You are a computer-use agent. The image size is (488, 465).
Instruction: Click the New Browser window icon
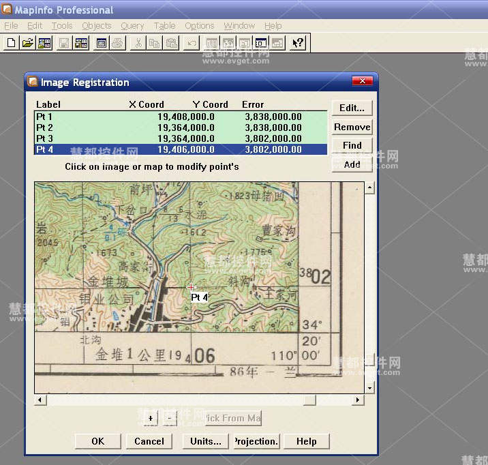pos(212,43)
